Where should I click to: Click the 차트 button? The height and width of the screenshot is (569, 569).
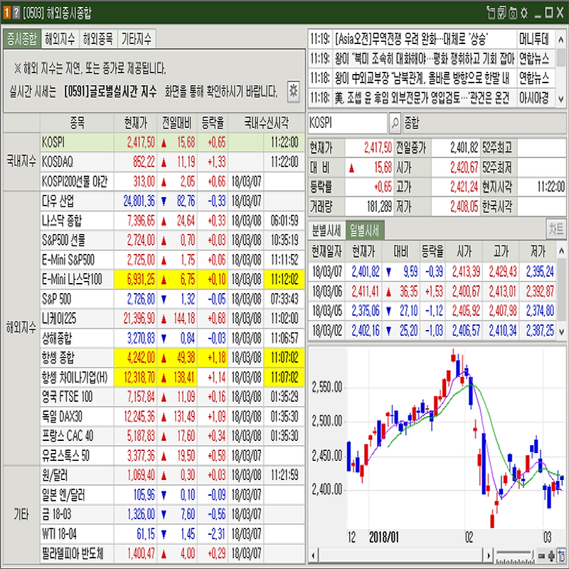556,229
